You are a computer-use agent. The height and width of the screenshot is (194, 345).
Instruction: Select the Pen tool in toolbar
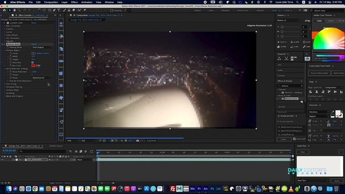pyautogui.click(x=54, y=10)
